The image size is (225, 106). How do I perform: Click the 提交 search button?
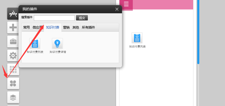point(82,18)
